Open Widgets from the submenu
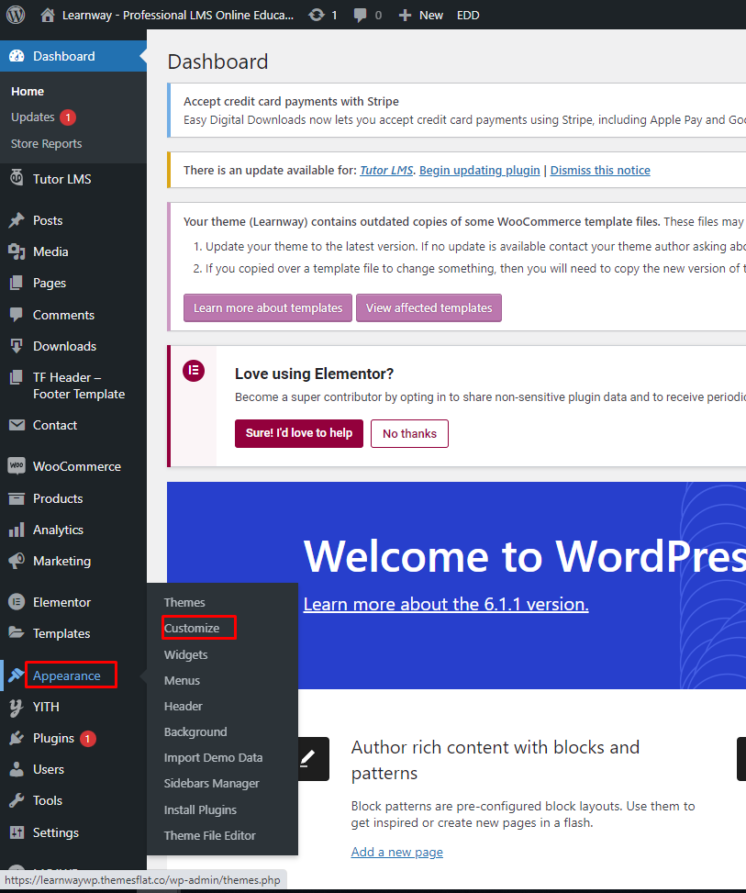Screen dimensions: 746x893 185,654
